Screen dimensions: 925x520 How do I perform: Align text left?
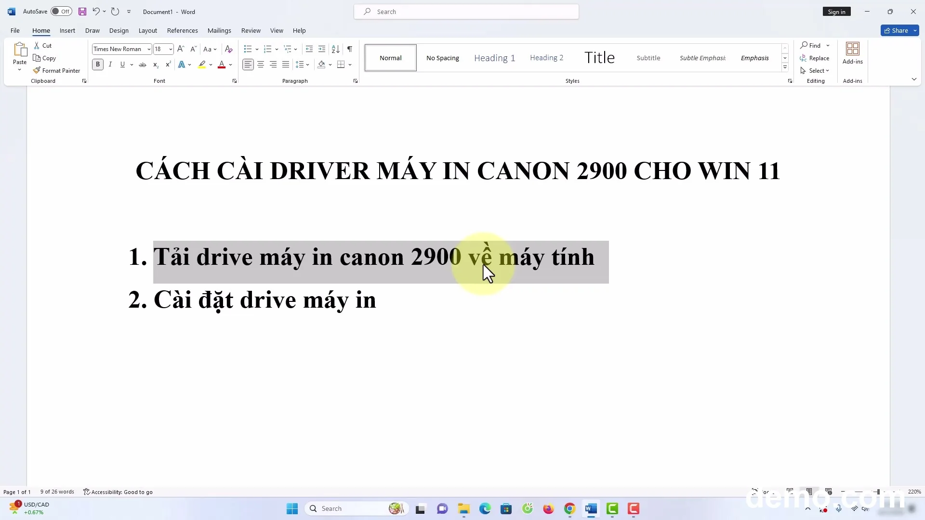coord(248,65)
